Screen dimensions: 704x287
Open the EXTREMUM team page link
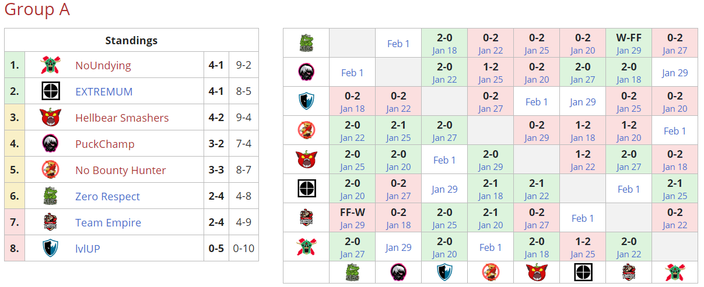point(104,91)
